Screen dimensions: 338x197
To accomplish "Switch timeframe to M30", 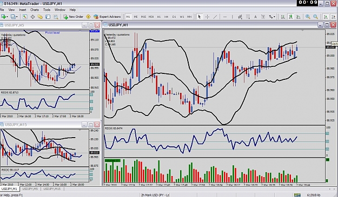I will click(x=151, y=17).
